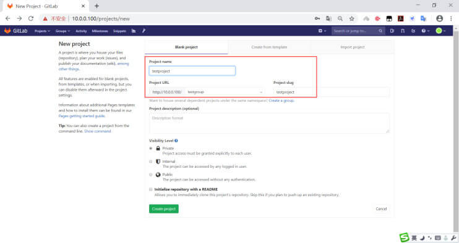459x243 pixels.
Task: Click the search magnifier in GitLab search
Action: (380, 31)
